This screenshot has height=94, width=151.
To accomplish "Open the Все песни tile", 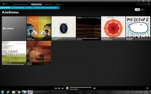I will pos(14,28).
